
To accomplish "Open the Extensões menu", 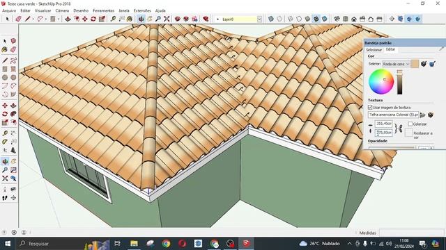I will coord(142,10).
